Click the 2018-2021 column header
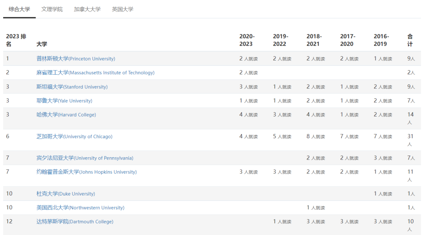 (x=314, y=40)
